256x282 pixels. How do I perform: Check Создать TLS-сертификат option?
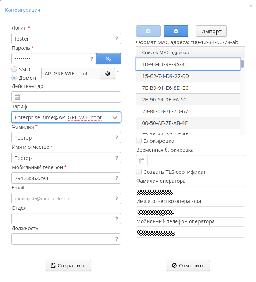(139, 172)
